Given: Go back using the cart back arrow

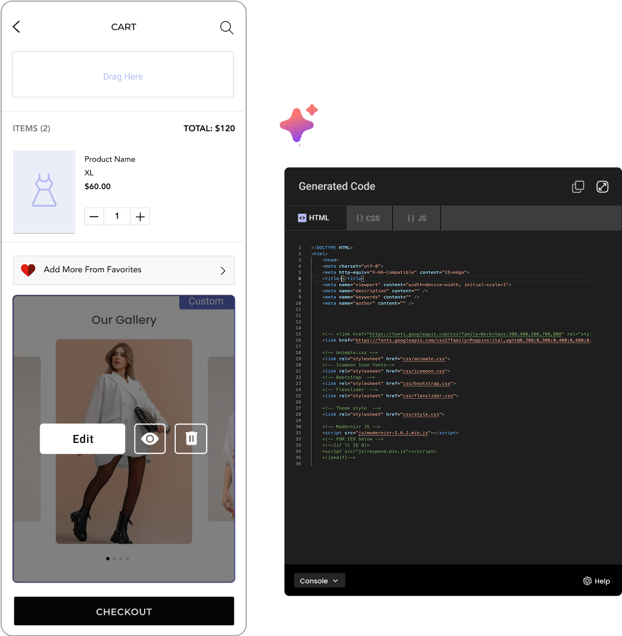Looking at the screenshot, I should [16, 26].
